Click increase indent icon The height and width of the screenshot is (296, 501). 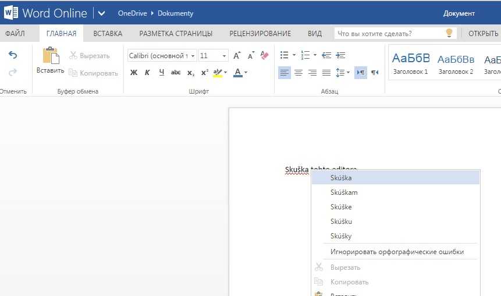(340, 55)
